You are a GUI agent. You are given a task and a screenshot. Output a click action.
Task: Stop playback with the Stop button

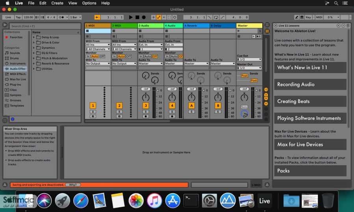pos(137,17)
